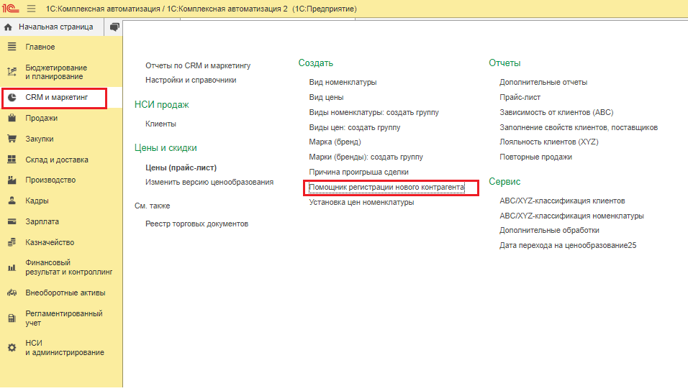This screenshot has width=688, height=391.
Task: Open Реестр торговых документов
Action: click(196, 224)
